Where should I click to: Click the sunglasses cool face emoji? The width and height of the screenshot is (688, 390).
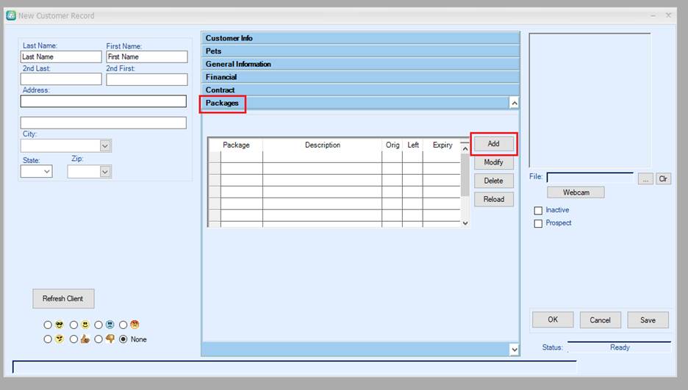pos(59,325)
